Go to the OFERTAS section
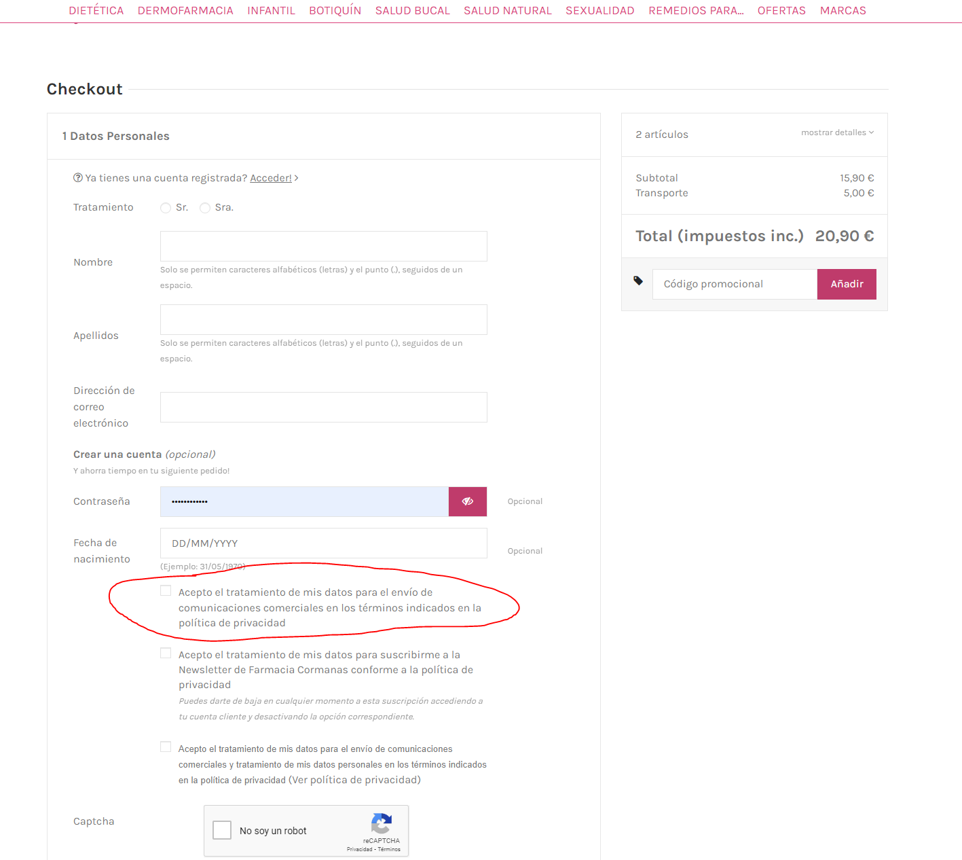This screenshot has height=860, width=962. [781, 11]
